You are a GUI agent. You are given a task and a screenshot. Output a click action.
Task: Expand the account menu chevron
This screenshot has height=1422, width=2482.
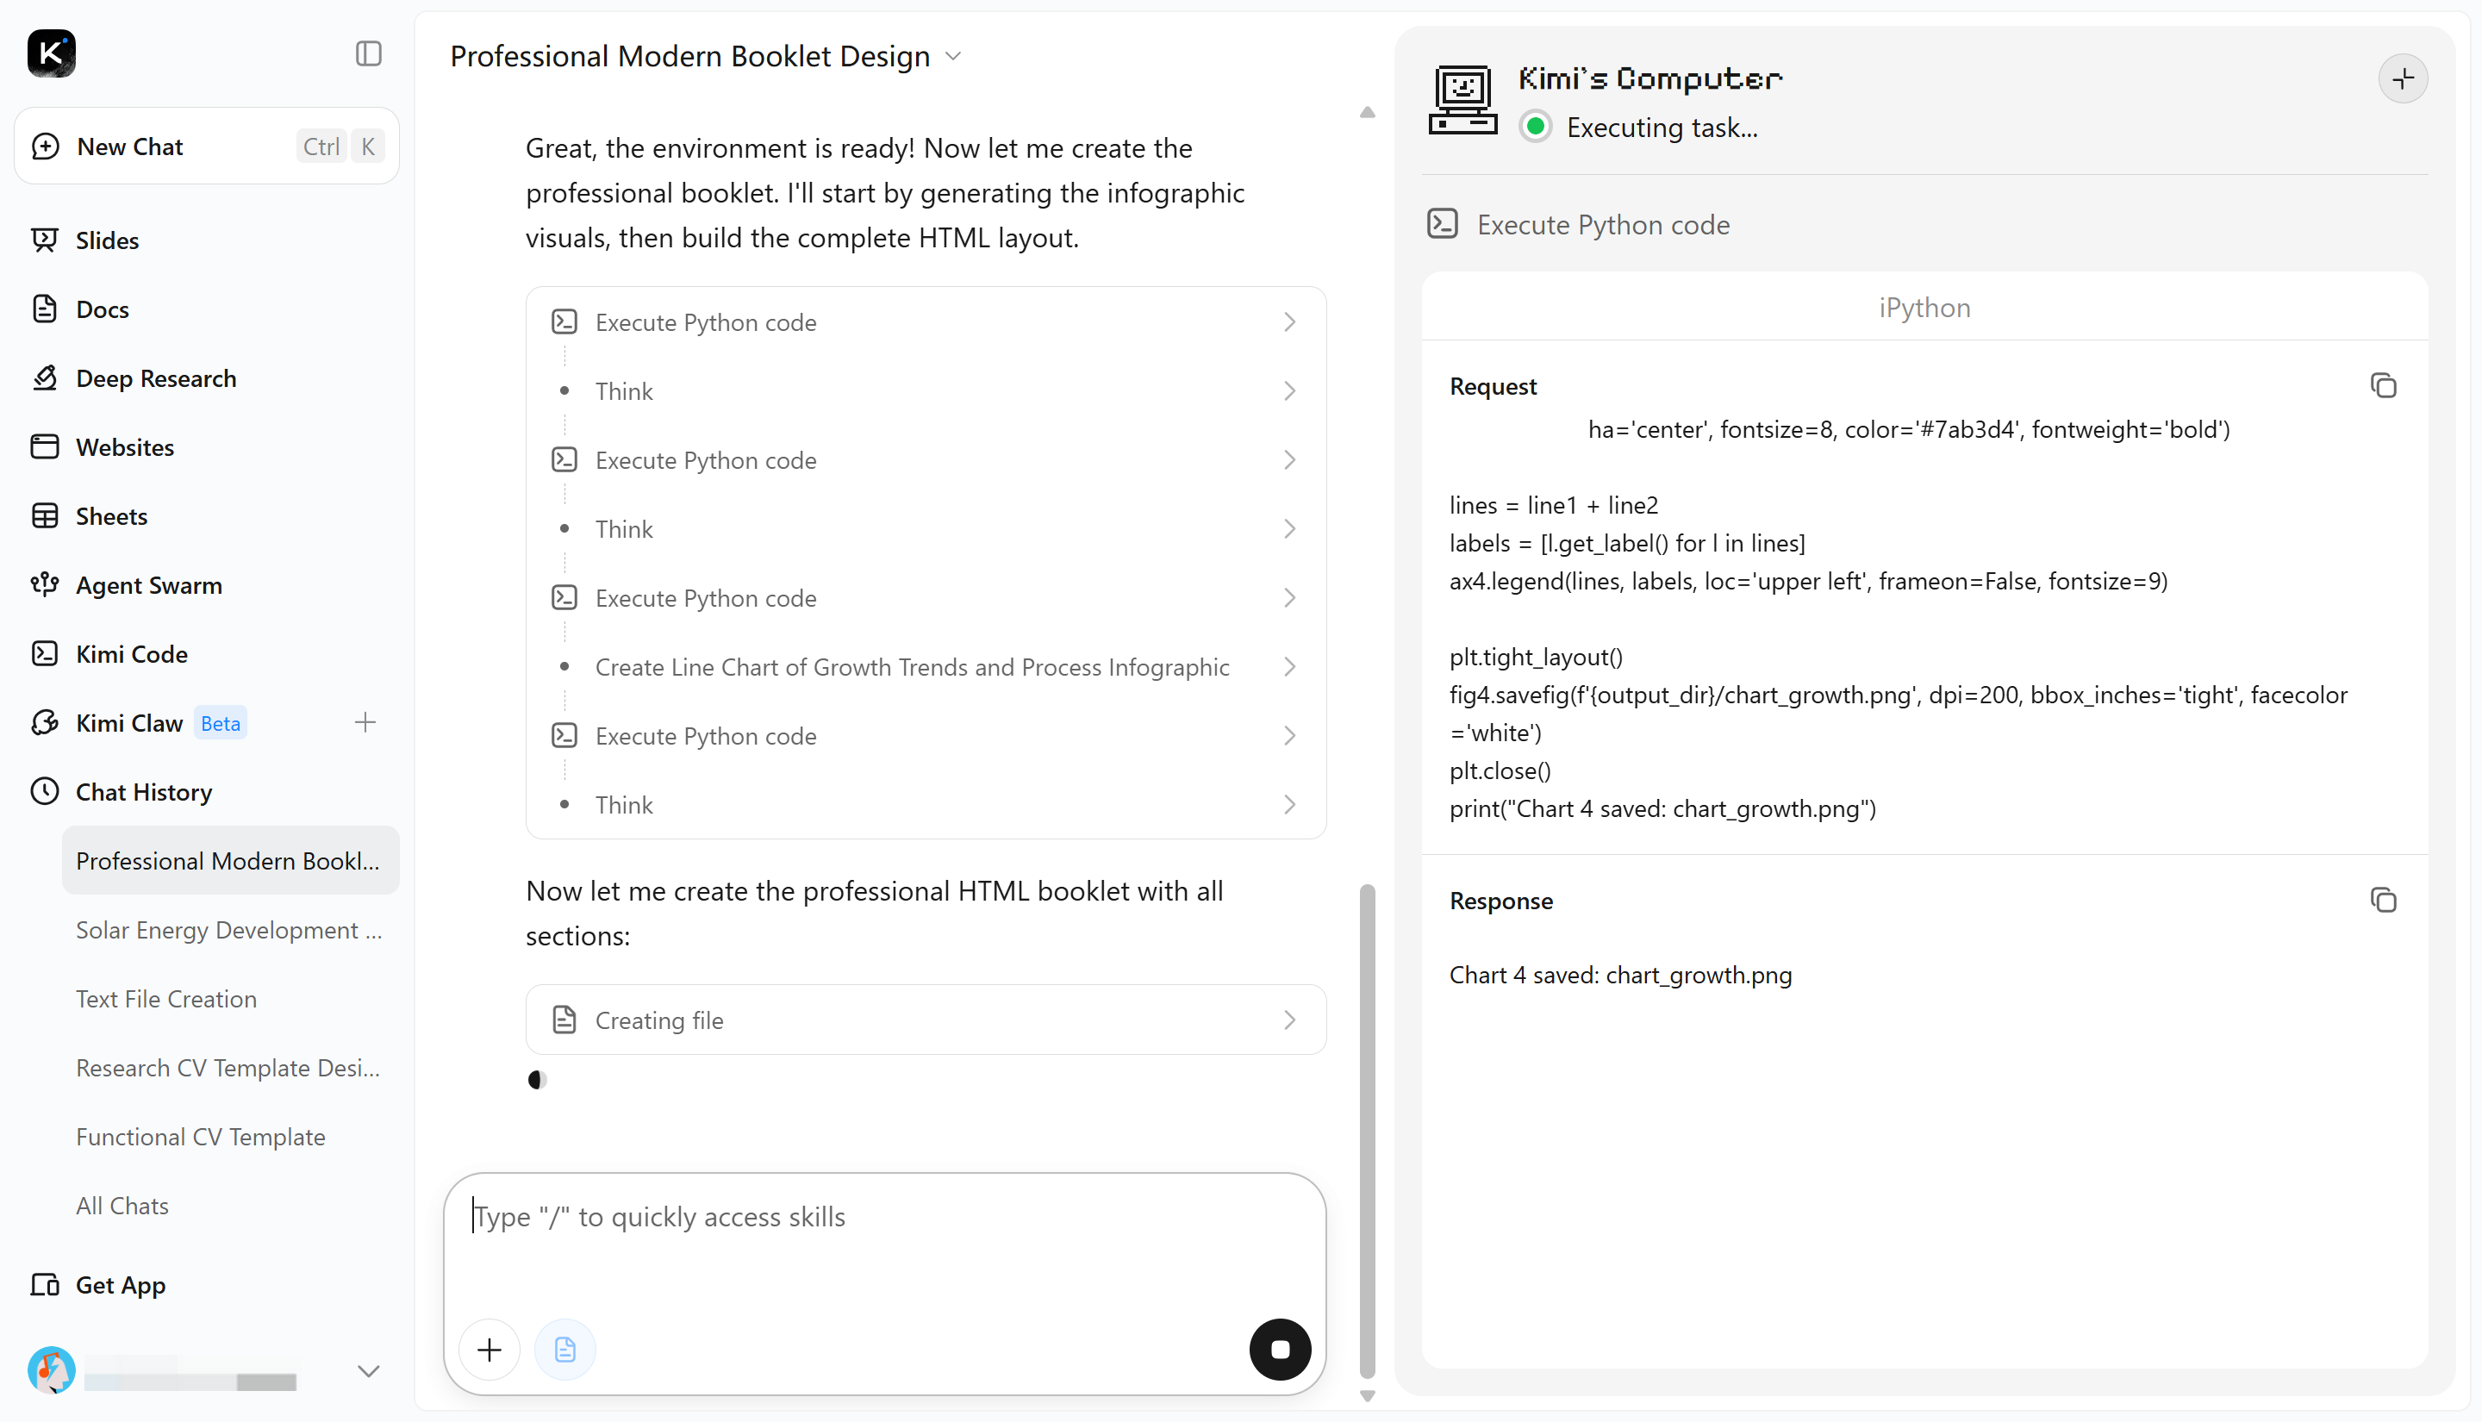point(368,1372)
